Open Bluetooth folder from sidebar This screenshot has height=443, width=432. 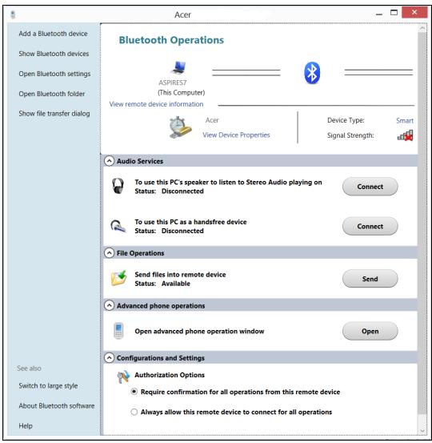pyautogui.click(x=52, y=94)
